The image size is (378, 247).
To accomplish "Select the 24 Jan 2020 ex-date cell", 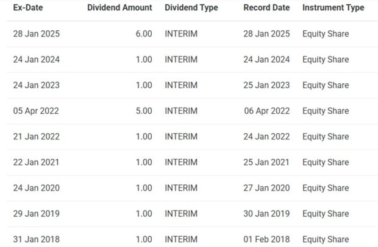I will coord(36,188).
